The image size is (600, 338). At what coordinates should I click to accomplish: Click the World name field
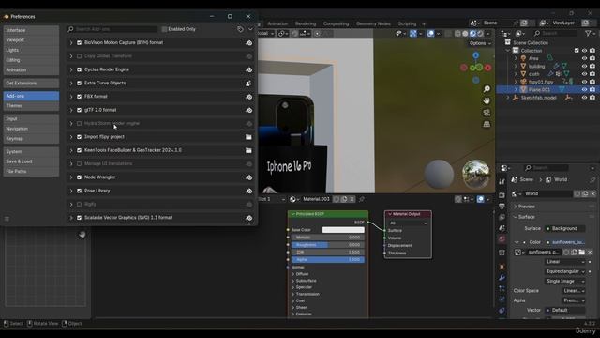click(547, 194)
